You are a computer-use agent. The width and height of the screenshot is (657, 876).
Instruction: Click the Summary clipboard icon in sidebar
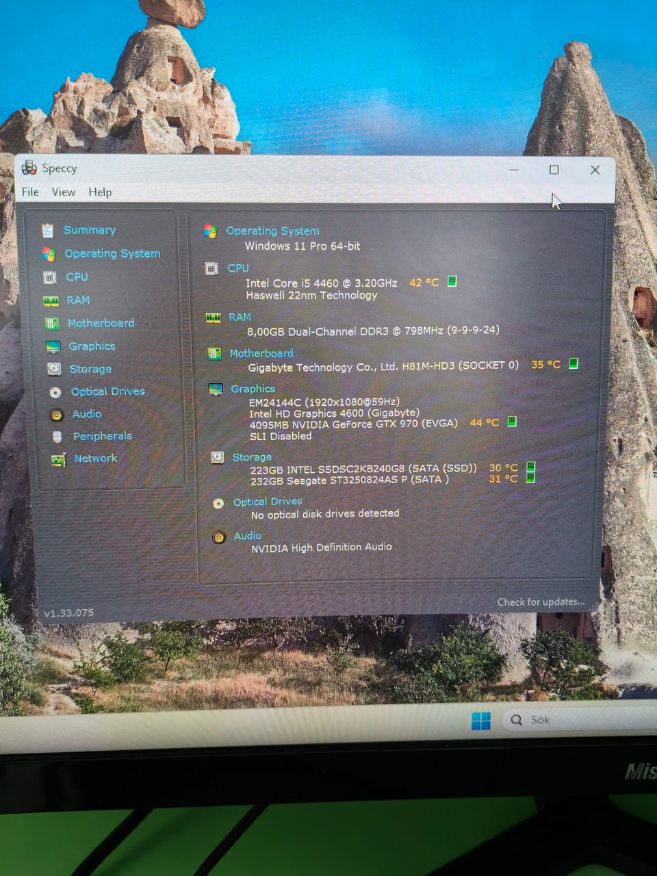point(47,231)
